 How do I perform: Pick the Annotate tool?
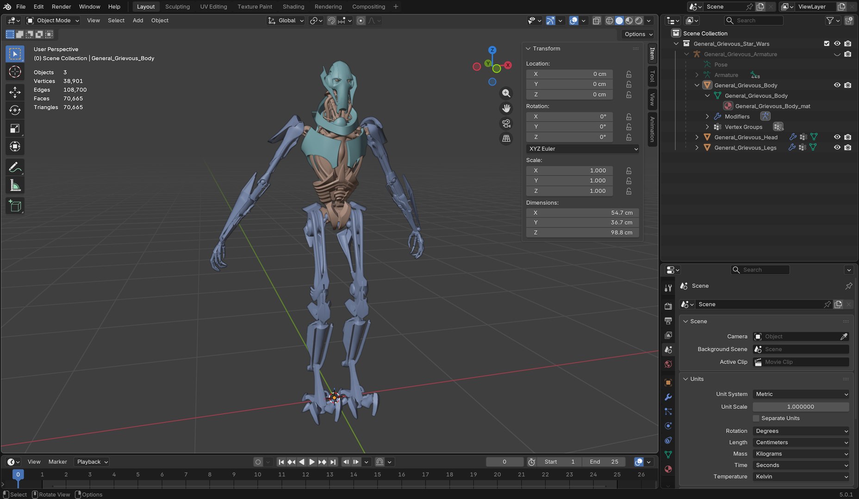click(x=15, y=167)
